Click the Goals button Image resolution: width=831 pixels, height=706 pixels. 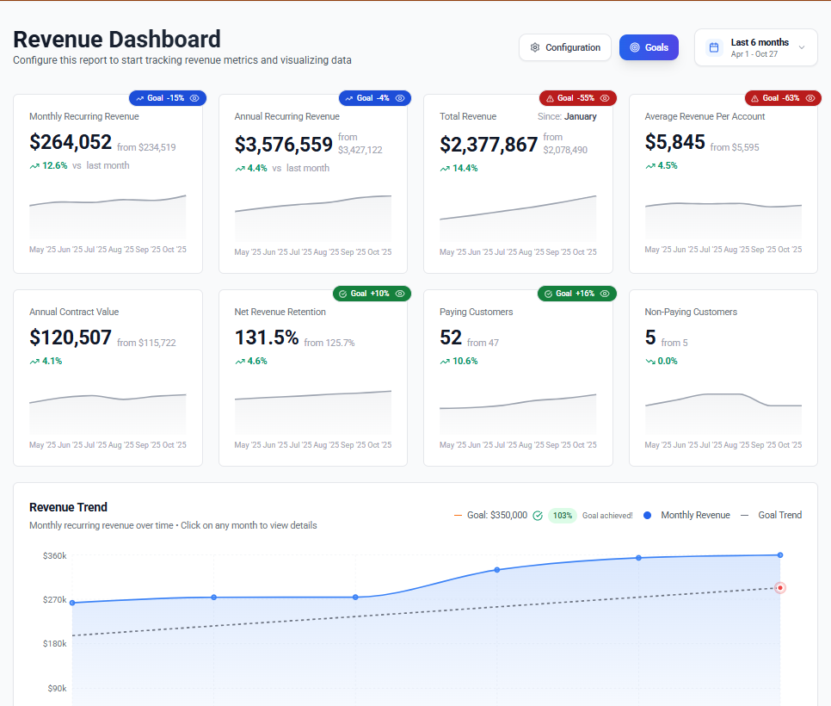649,47
